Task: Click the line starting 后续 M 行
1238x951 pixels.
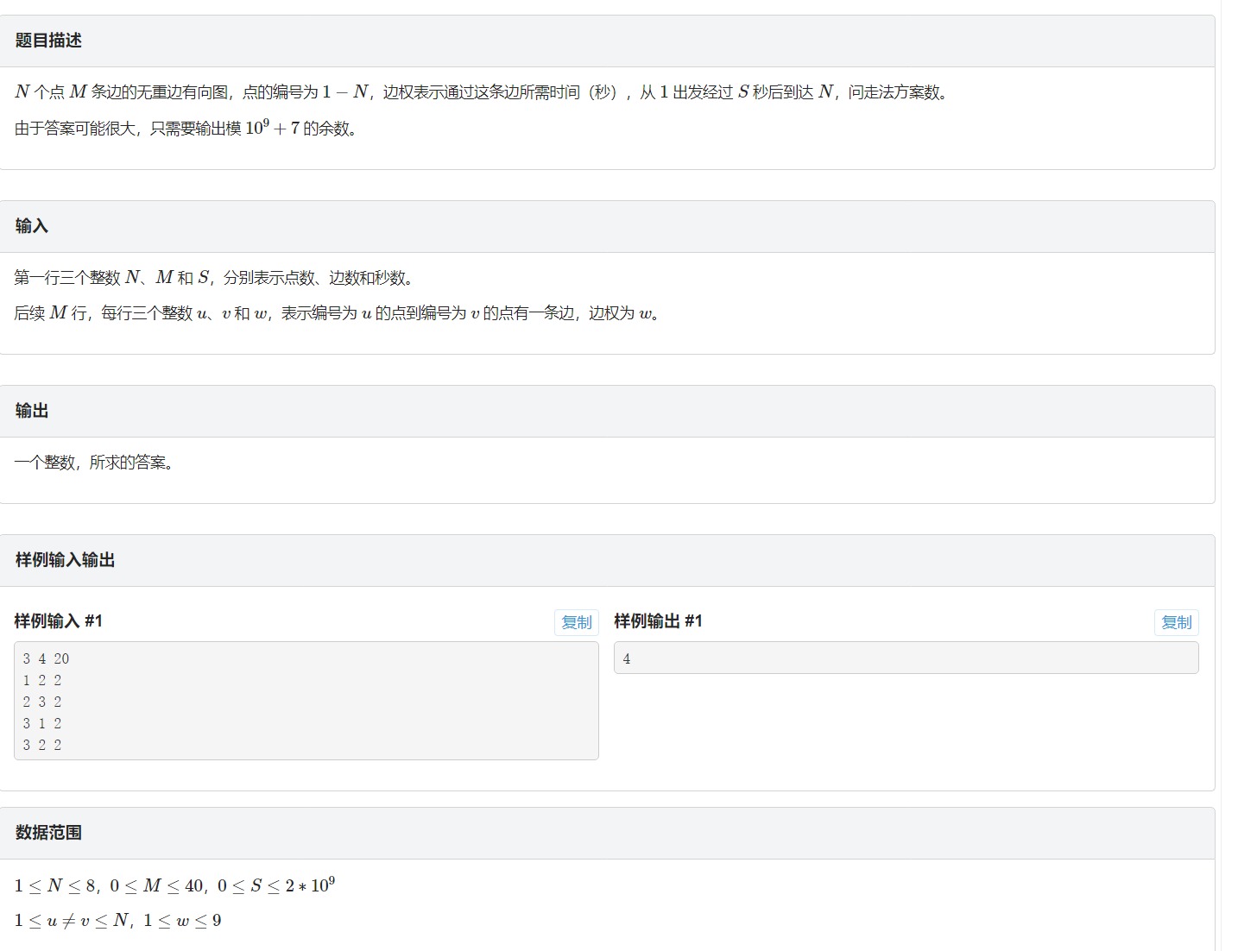Action: coord(339,312)
